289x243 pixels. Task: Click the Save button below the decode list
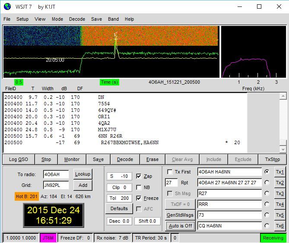[x=98, y=159]
